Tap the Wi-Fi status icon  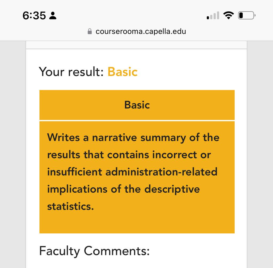tap(228, 15)
